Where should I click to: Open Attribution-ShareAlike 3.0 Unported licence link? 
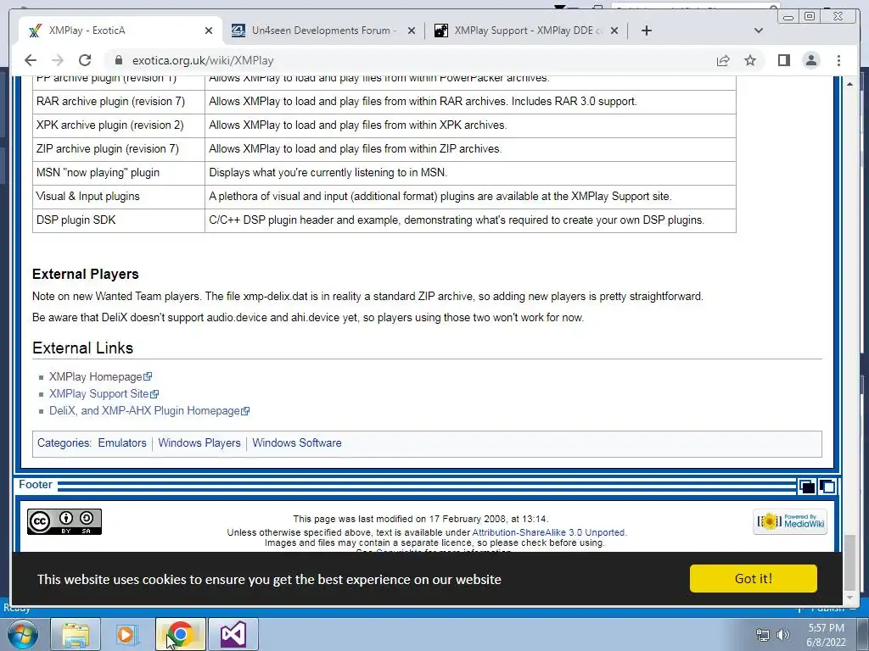tap(548, 532)
